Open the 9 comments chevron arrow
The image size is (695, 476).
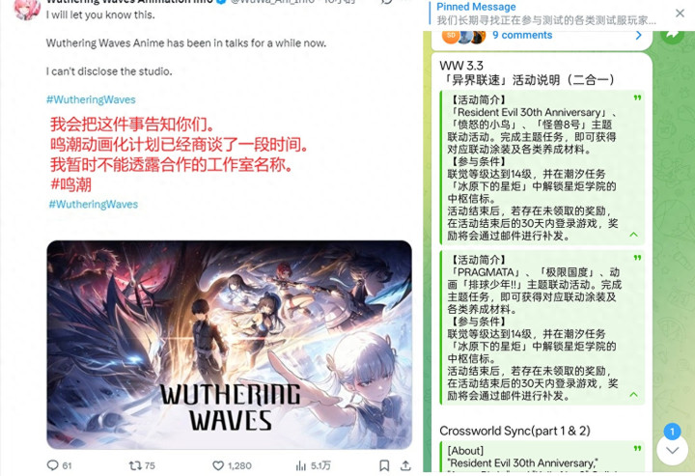(x=638, y=35)
